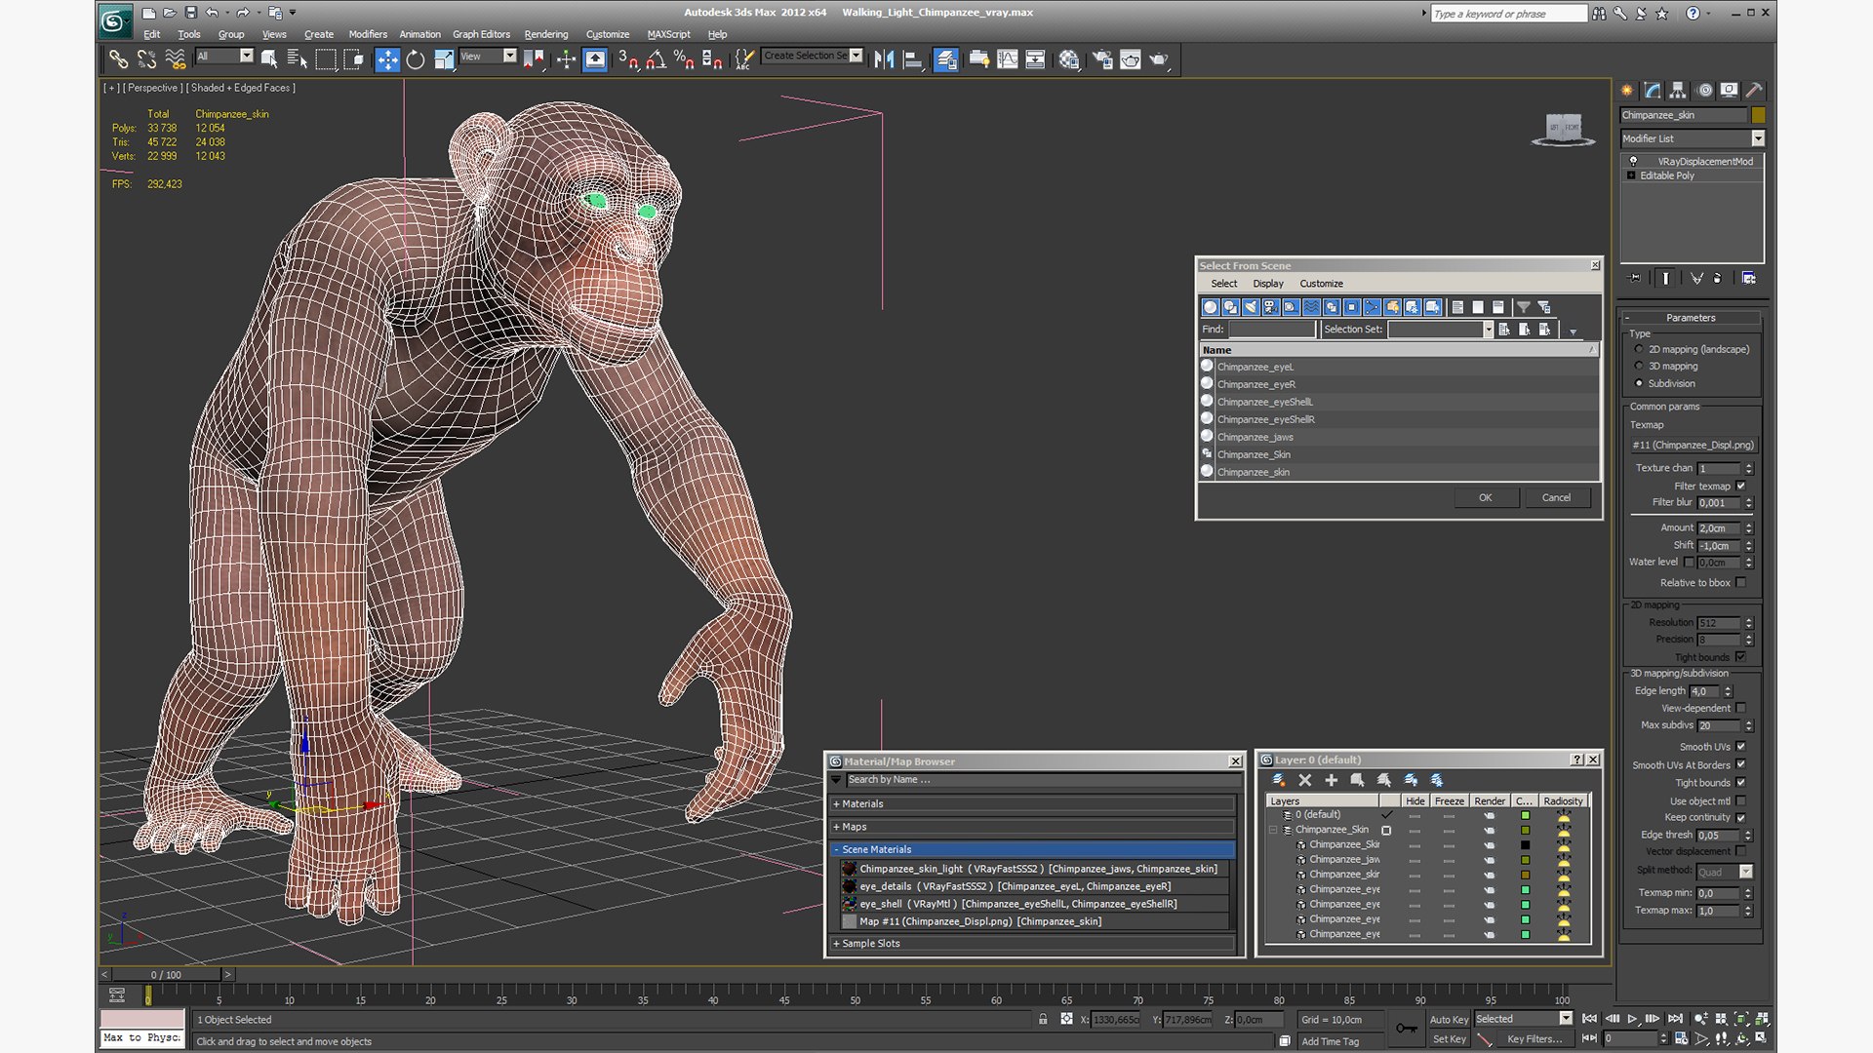Open the Modifier List dropdown
Viewport: 1873px width, 1053px height.
point(1693,138)
